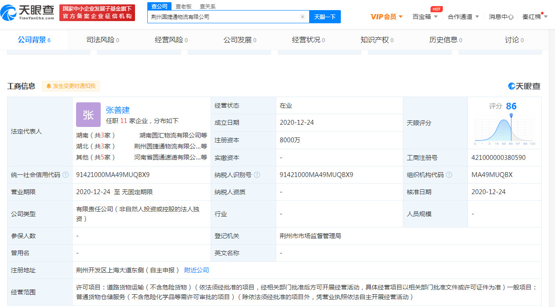Open 河南省圆通速递有限公... link
The height and width of the screenshot is (307, 555).
pos(171,157)
